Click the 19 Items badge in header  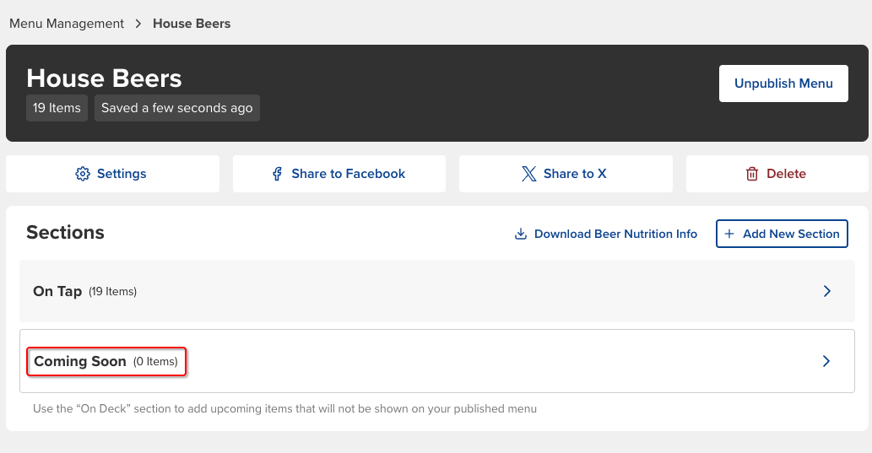[x=57, y=108]
